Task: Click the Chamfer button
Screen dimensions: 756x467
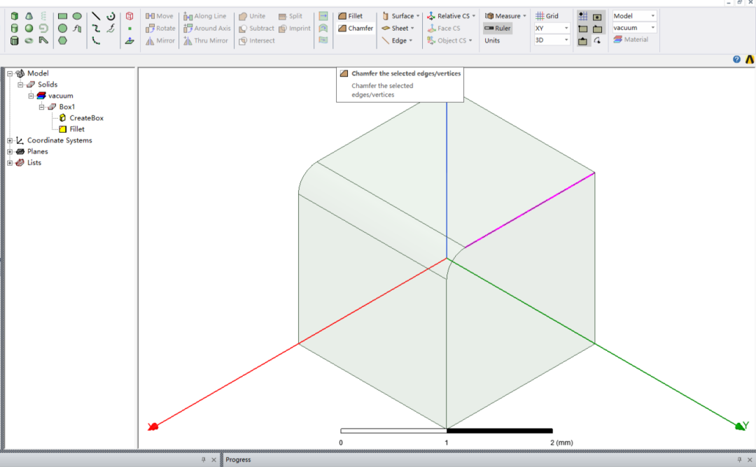Action: pos(356,29)
